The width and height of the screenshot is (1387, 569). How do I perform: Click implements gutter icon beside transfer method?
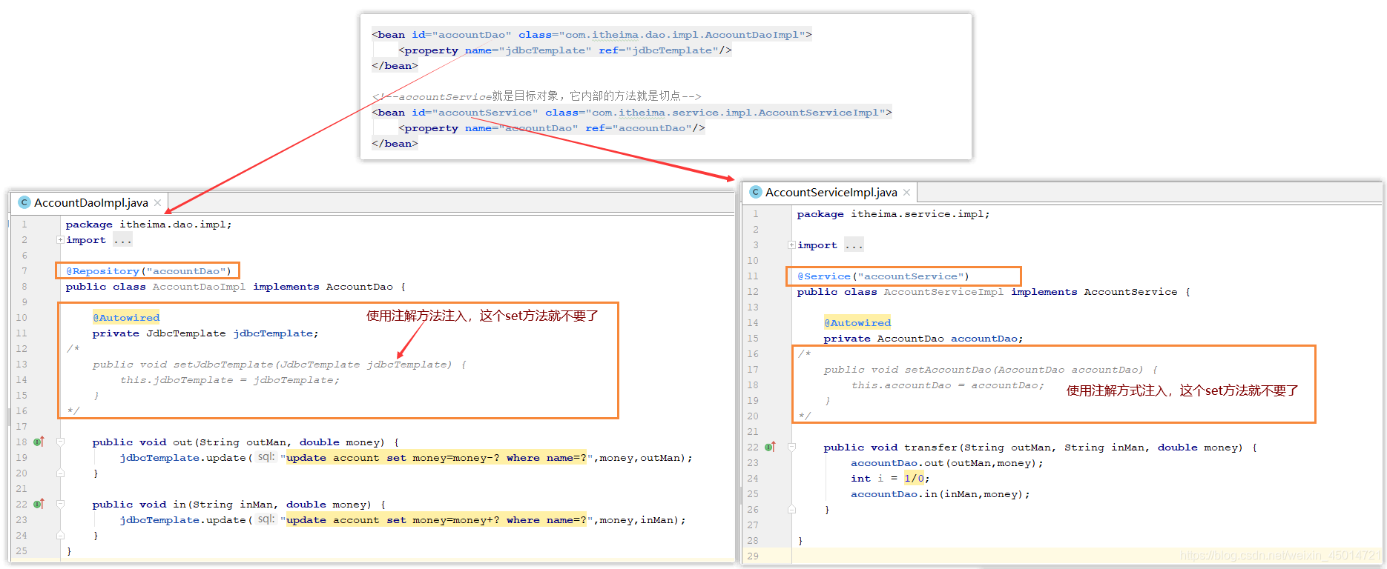[771, 447]
